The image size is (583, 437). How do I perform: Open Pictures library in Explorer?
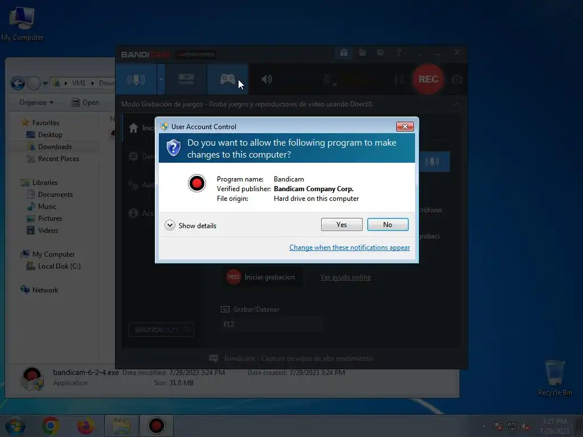tap(44, 218)
